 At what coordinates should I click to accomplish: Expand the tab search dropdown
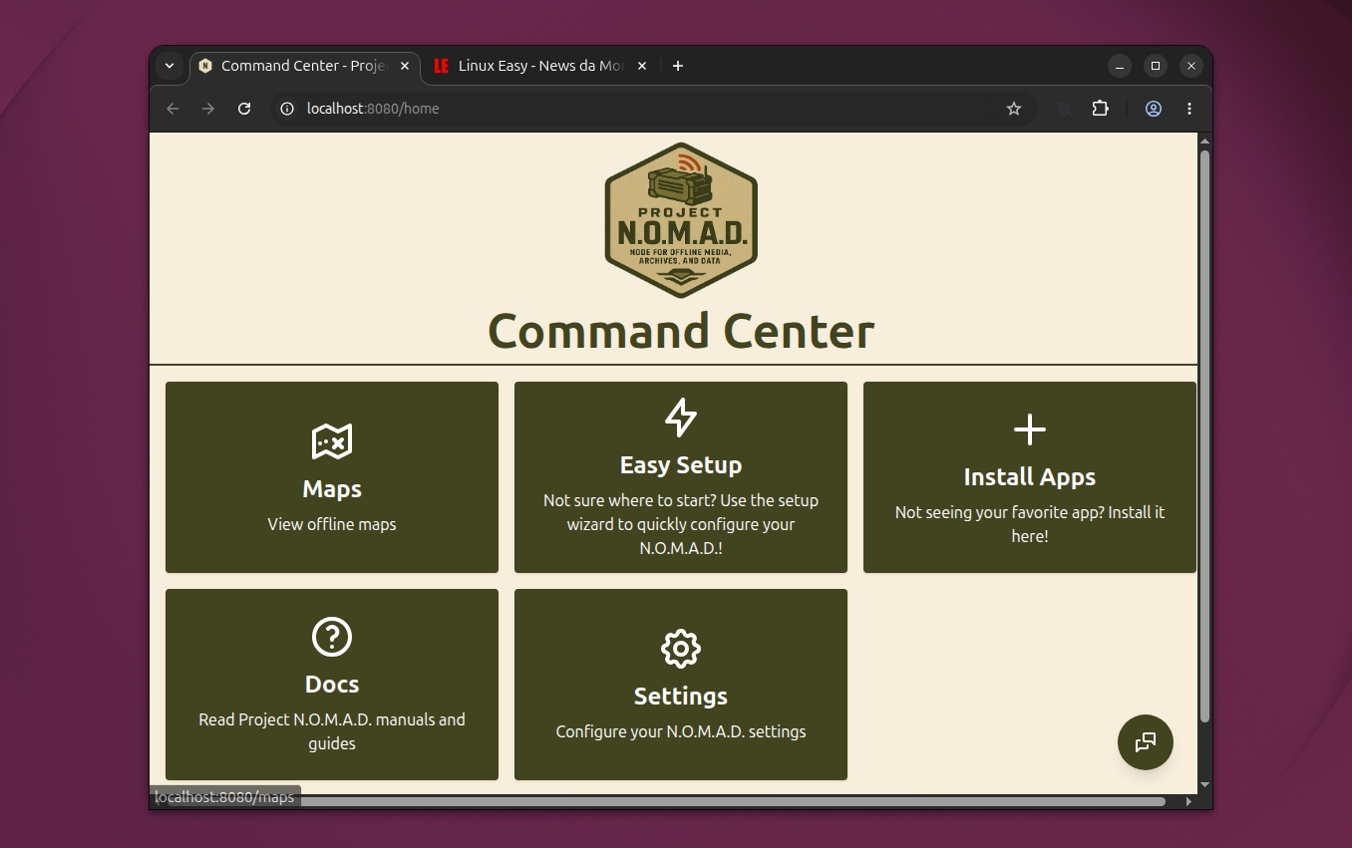(169, 66)
